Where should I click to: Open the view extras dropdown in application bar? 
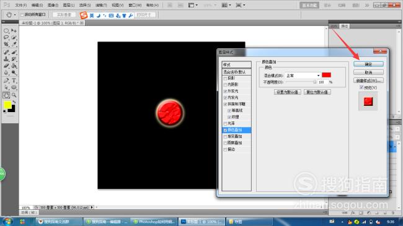click(193, 5)
